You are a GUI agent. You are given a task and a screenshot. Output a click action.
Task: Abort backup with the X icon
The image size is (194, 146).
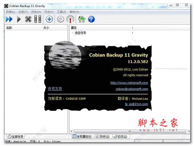click(x=28, y=19)
